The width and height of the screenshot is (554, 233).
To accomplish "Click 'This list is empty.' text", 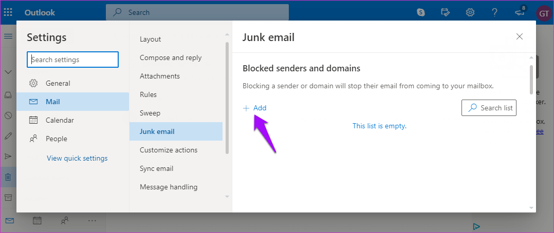I will [x=379, y=126].
